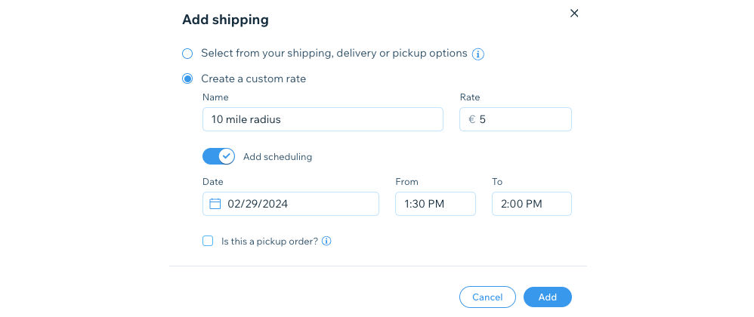This screenshot has height=317, width=754.
Task: Focus the Name field containing 10 mile radius
Action: [x=323, y=119]
